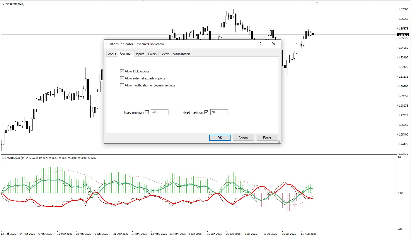Viewport: 411px width, 238px height.
Task: Confirm settings with the OK button
Action: tap(220, 138)
